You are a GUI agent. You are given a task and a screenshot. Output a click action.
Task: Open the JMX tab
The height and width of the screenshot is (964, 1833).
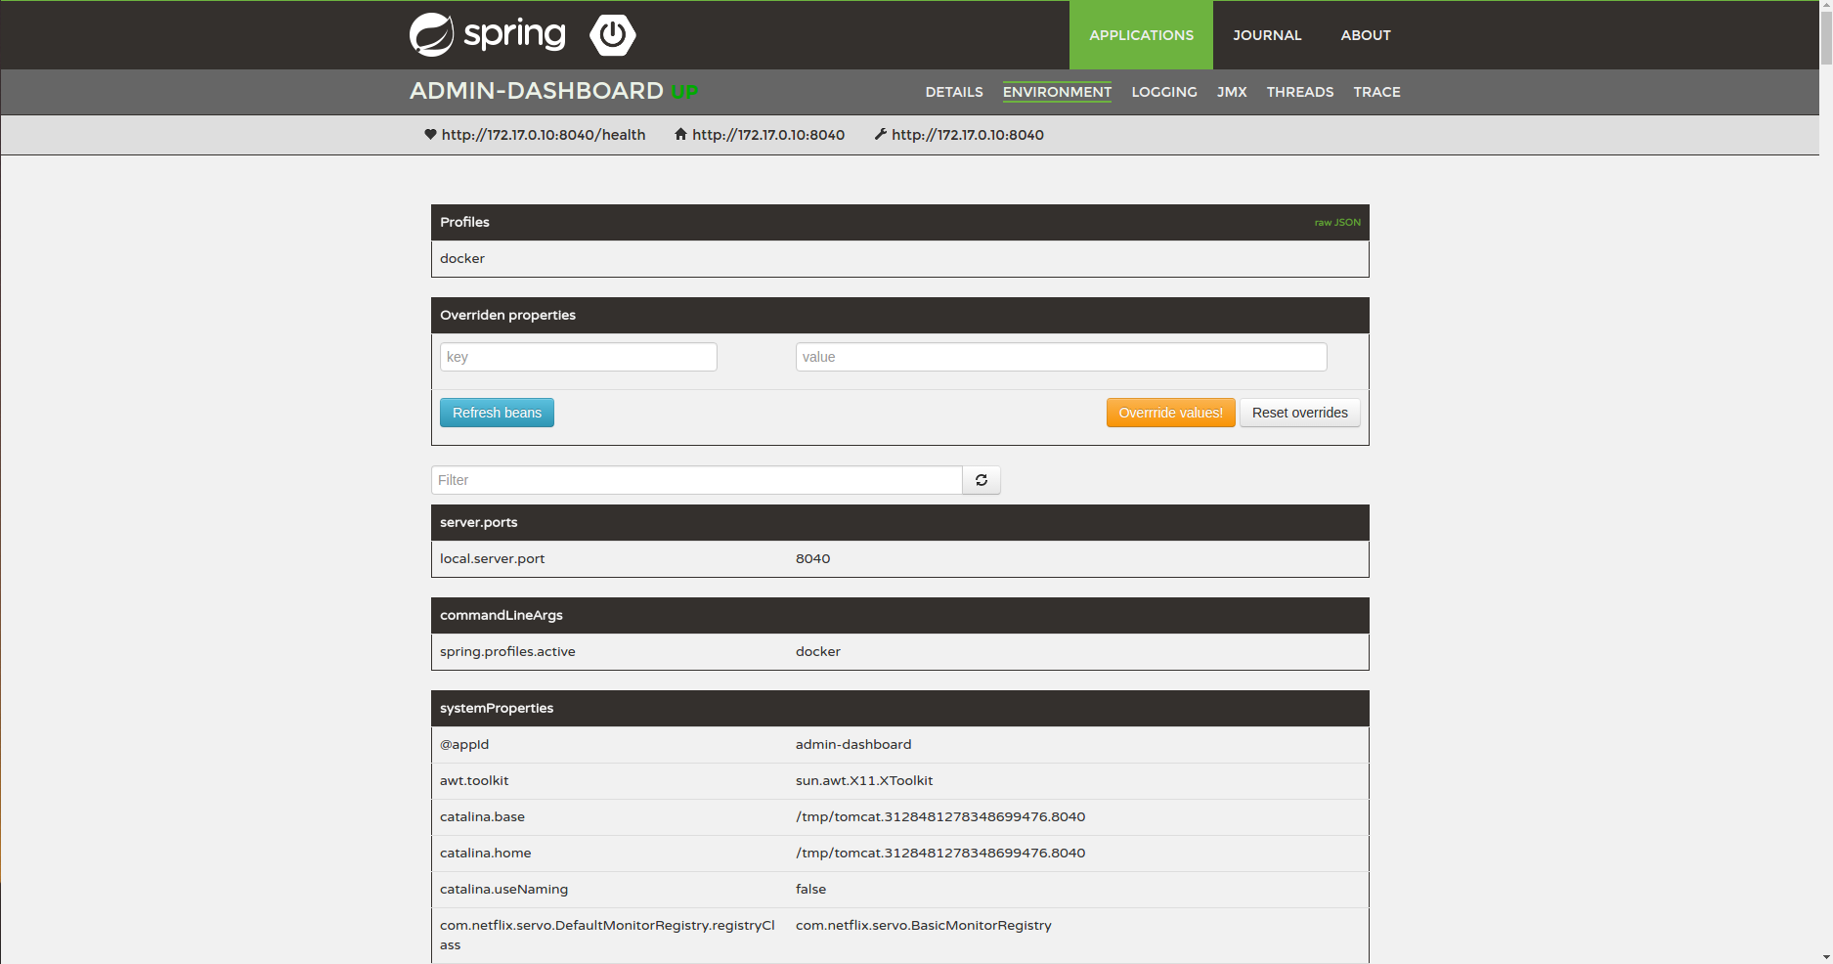click(1231, 92)
